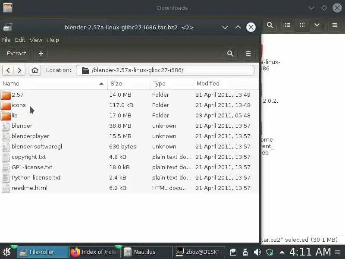Switch Nautilus to list view

pyautogui.click(x=287, y=25)
